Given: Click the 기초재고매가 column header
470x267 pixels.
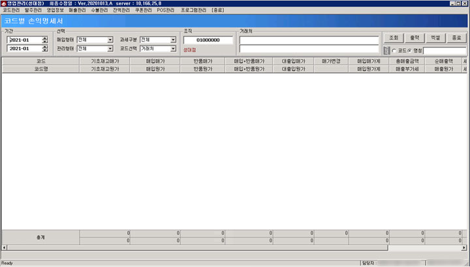Looking at the screenshot, I should (105, 61).
